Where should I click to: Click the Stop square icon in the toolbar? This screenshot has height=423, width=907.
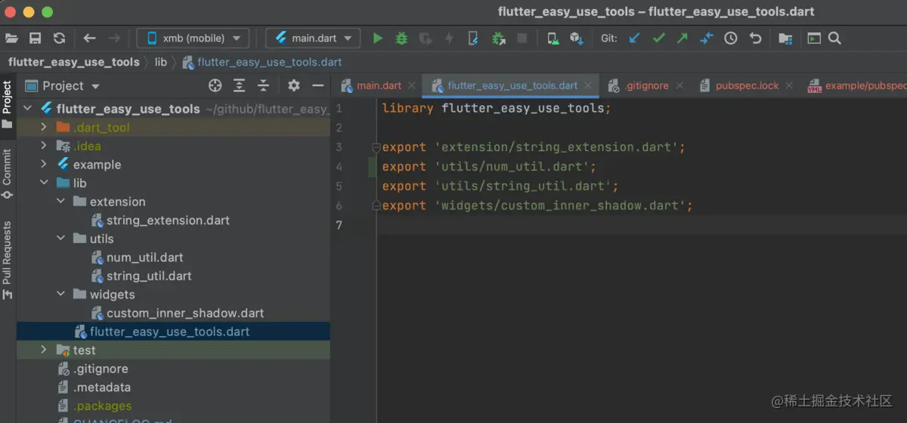coord(522,38)
